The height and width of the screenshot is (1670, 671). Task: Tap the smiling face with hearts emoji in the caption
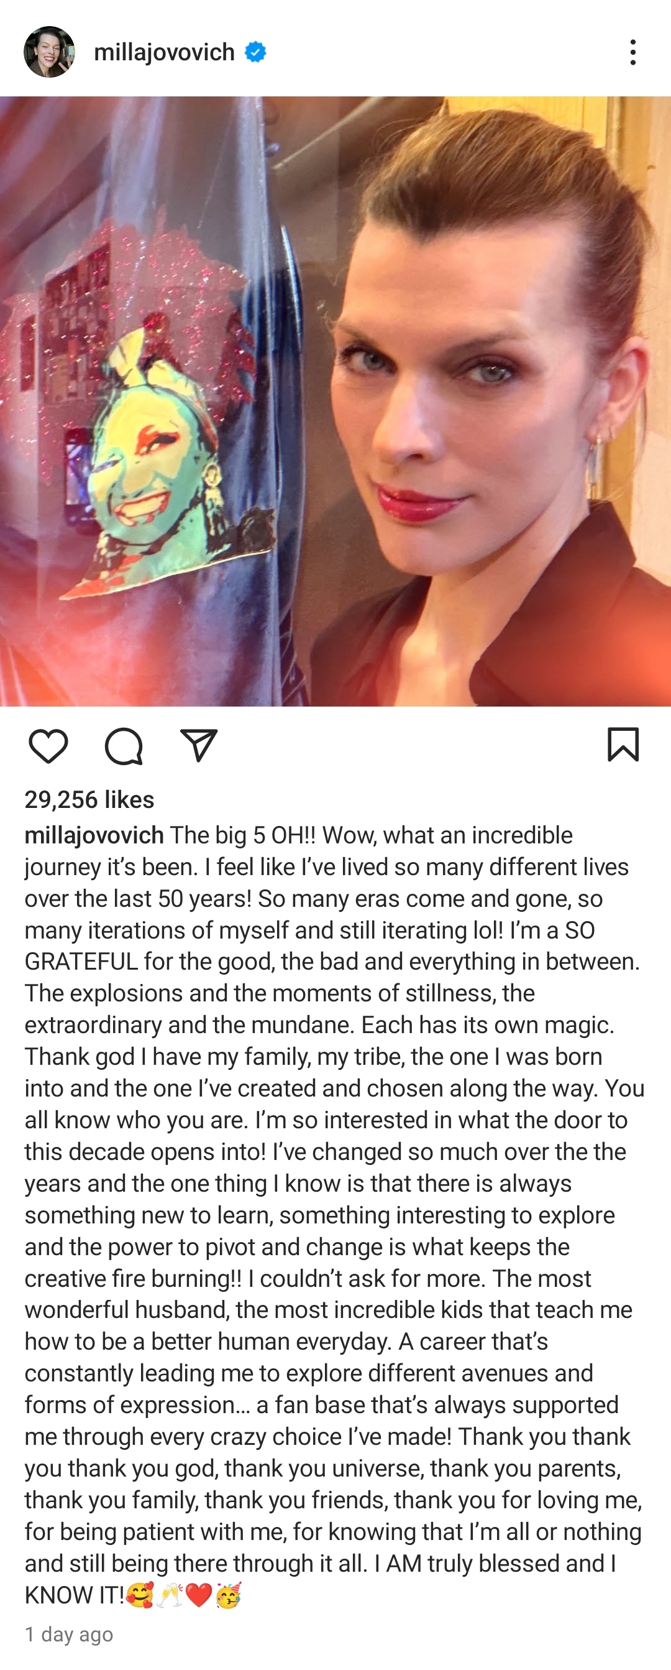pyautogui.click(x=140, y=1595)
